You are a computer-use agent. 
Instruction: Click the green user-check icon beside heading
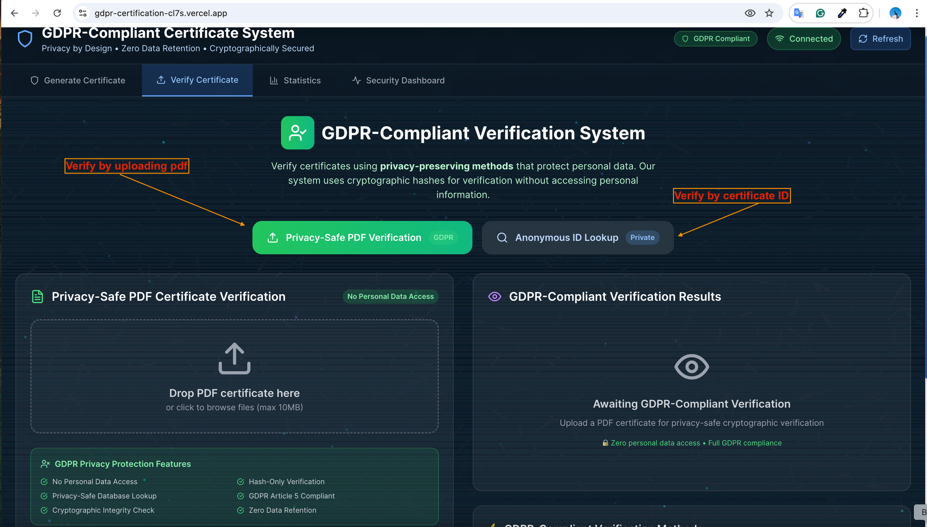[297, 133]
